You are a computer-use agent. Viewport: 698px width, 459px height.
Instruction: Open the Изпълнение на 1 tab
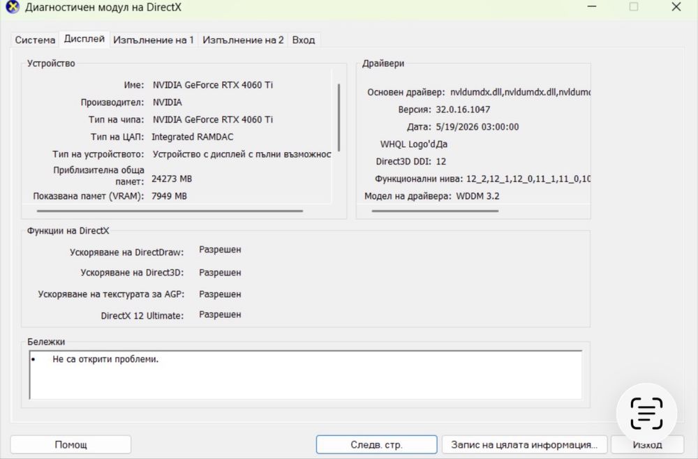[154, 40]
